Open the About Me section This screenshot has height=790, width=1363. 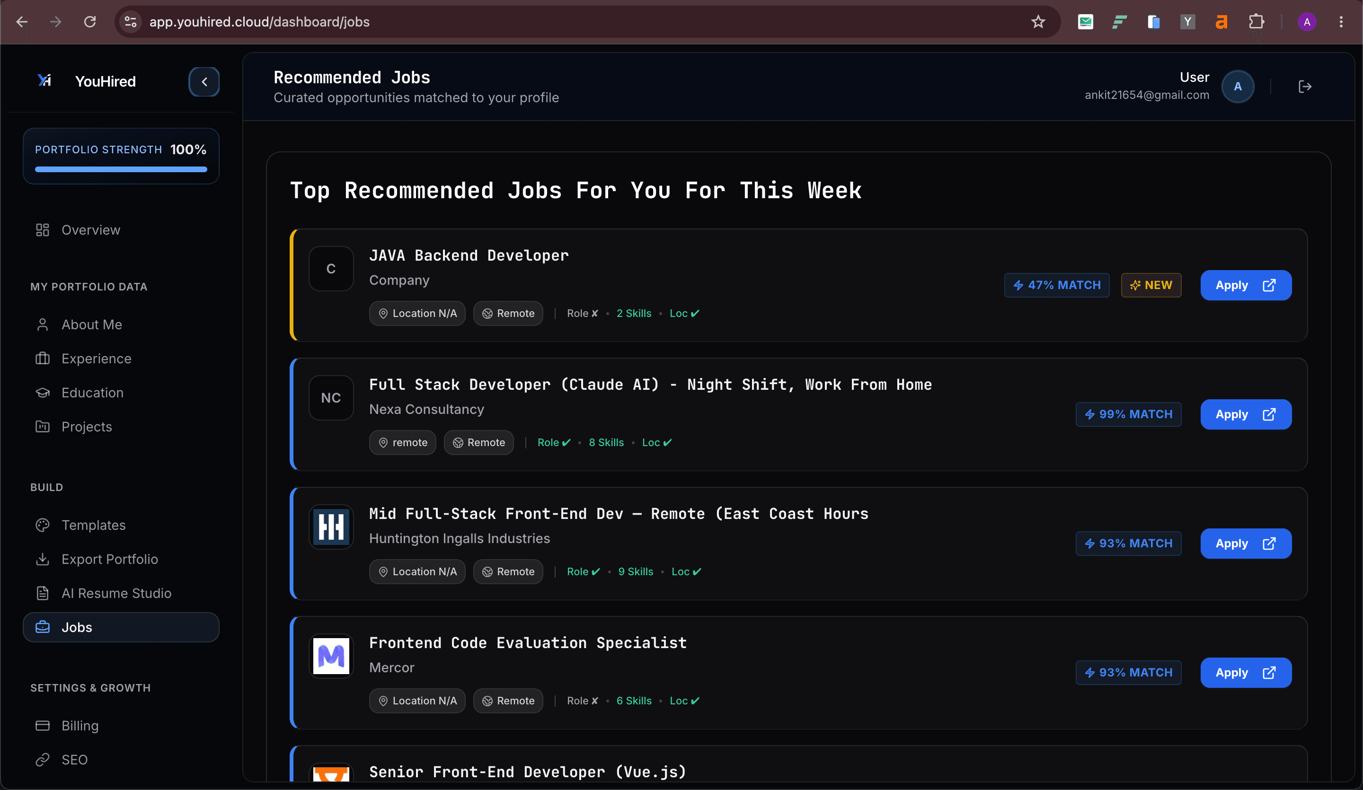(121, 325)
